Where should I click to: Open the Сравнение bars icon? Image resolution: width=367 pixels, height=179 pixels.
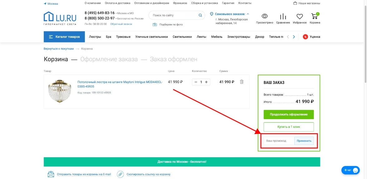[x=283, y=16]
